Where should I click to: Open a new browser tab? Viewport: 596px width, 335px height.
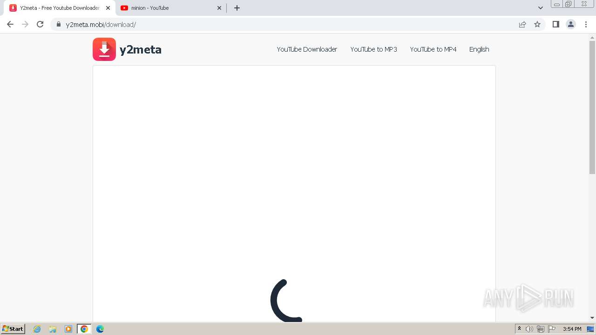(x=237, y=8)
